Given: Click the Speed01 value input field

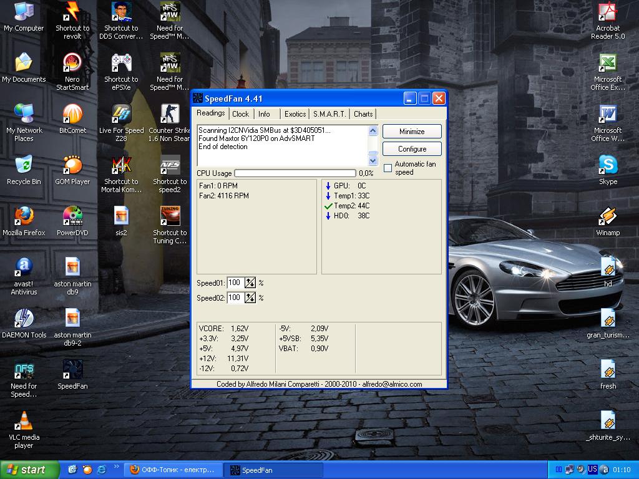Looking at the screenshot, I should coord(235,283).
